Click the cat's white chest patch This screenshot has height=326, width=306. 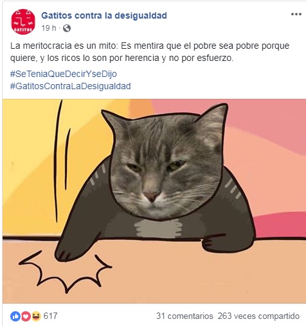coord(158,228)
